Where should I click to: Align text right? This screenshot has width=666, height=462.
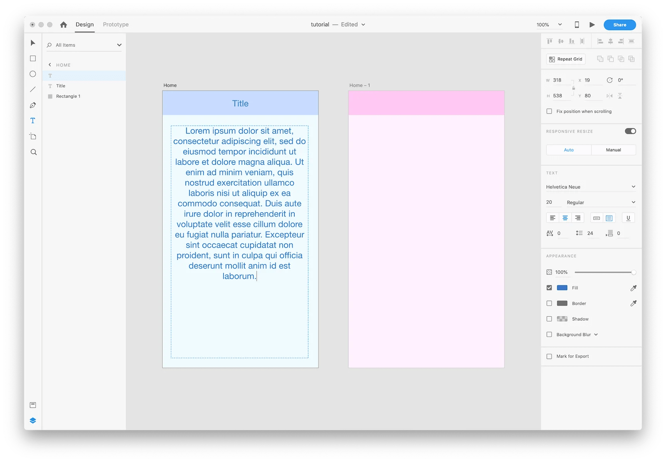(x=578, y=218)
